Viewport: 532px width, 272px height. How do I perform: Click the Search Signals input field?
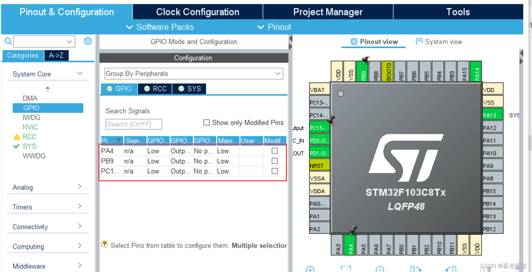(x=134, y=124)
